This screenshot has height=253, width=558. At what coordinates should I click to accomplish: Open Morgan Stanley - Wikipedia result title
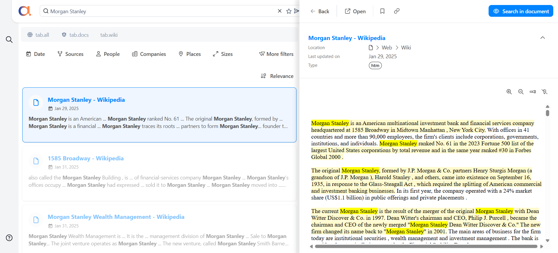pyautogui.click(x=86, y=100)
